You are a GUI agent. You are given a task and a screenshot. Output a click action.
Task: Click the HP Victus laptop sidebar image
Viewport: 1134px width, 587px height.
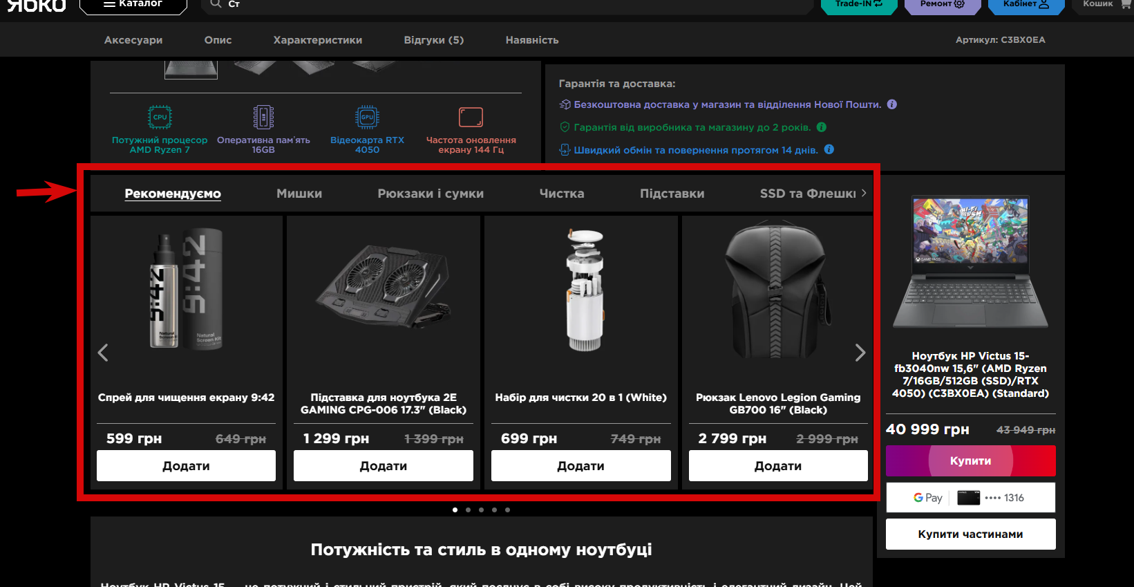point(970,263)
